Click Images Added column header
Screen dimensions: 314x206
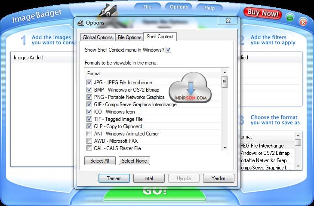click(42, 58)
